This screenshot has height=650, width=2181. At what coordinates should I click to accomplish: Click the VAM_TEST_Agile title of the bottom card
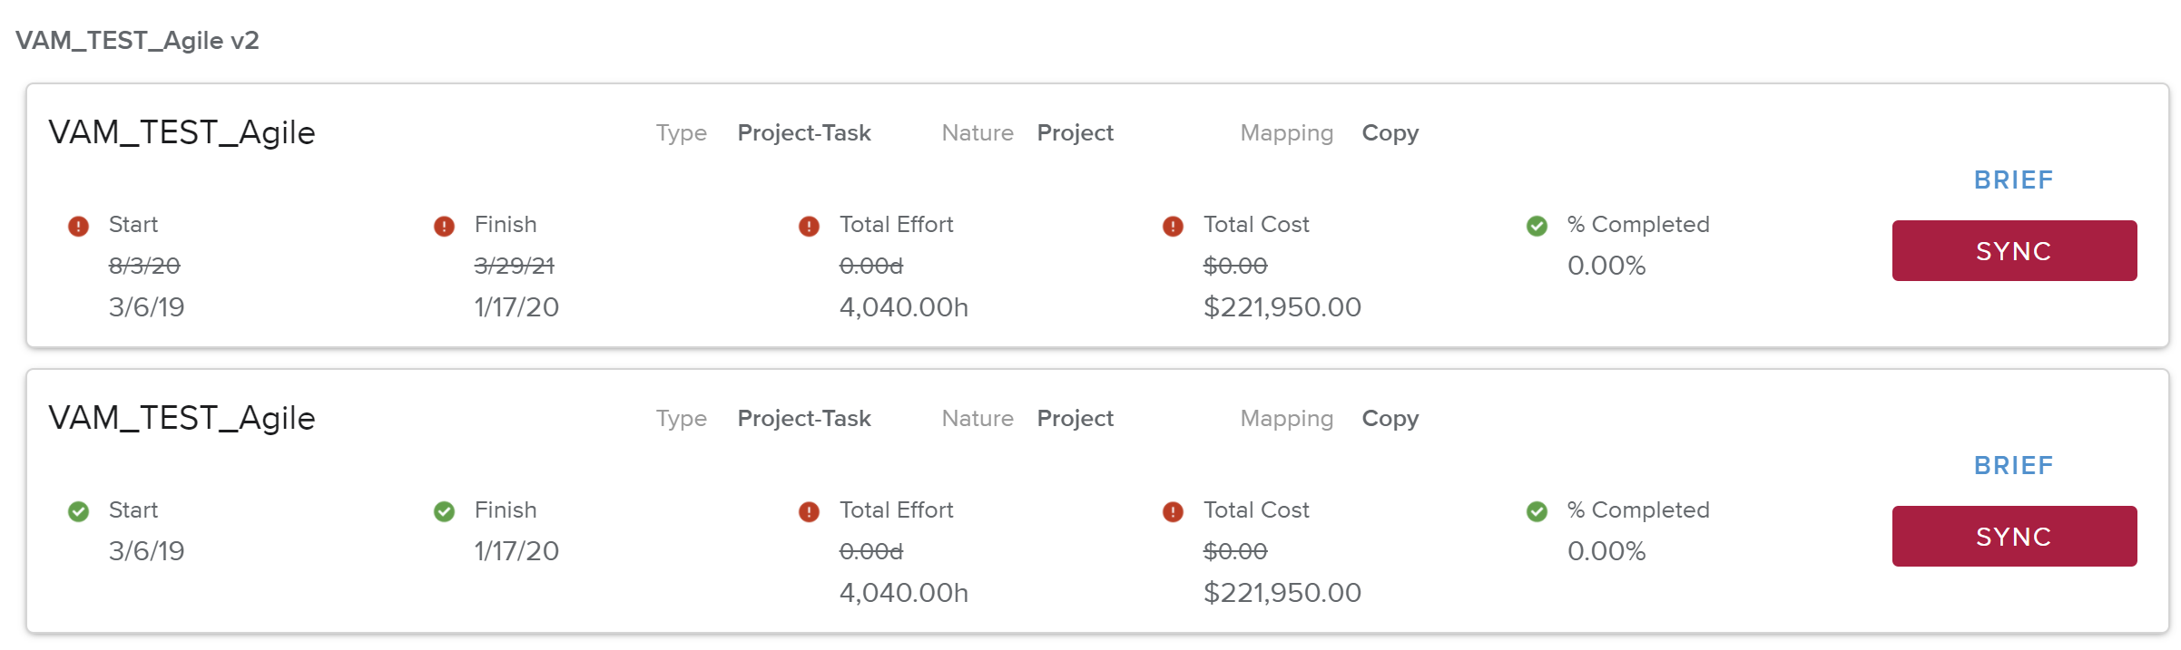pyautogui.click(x=182, y=418)
